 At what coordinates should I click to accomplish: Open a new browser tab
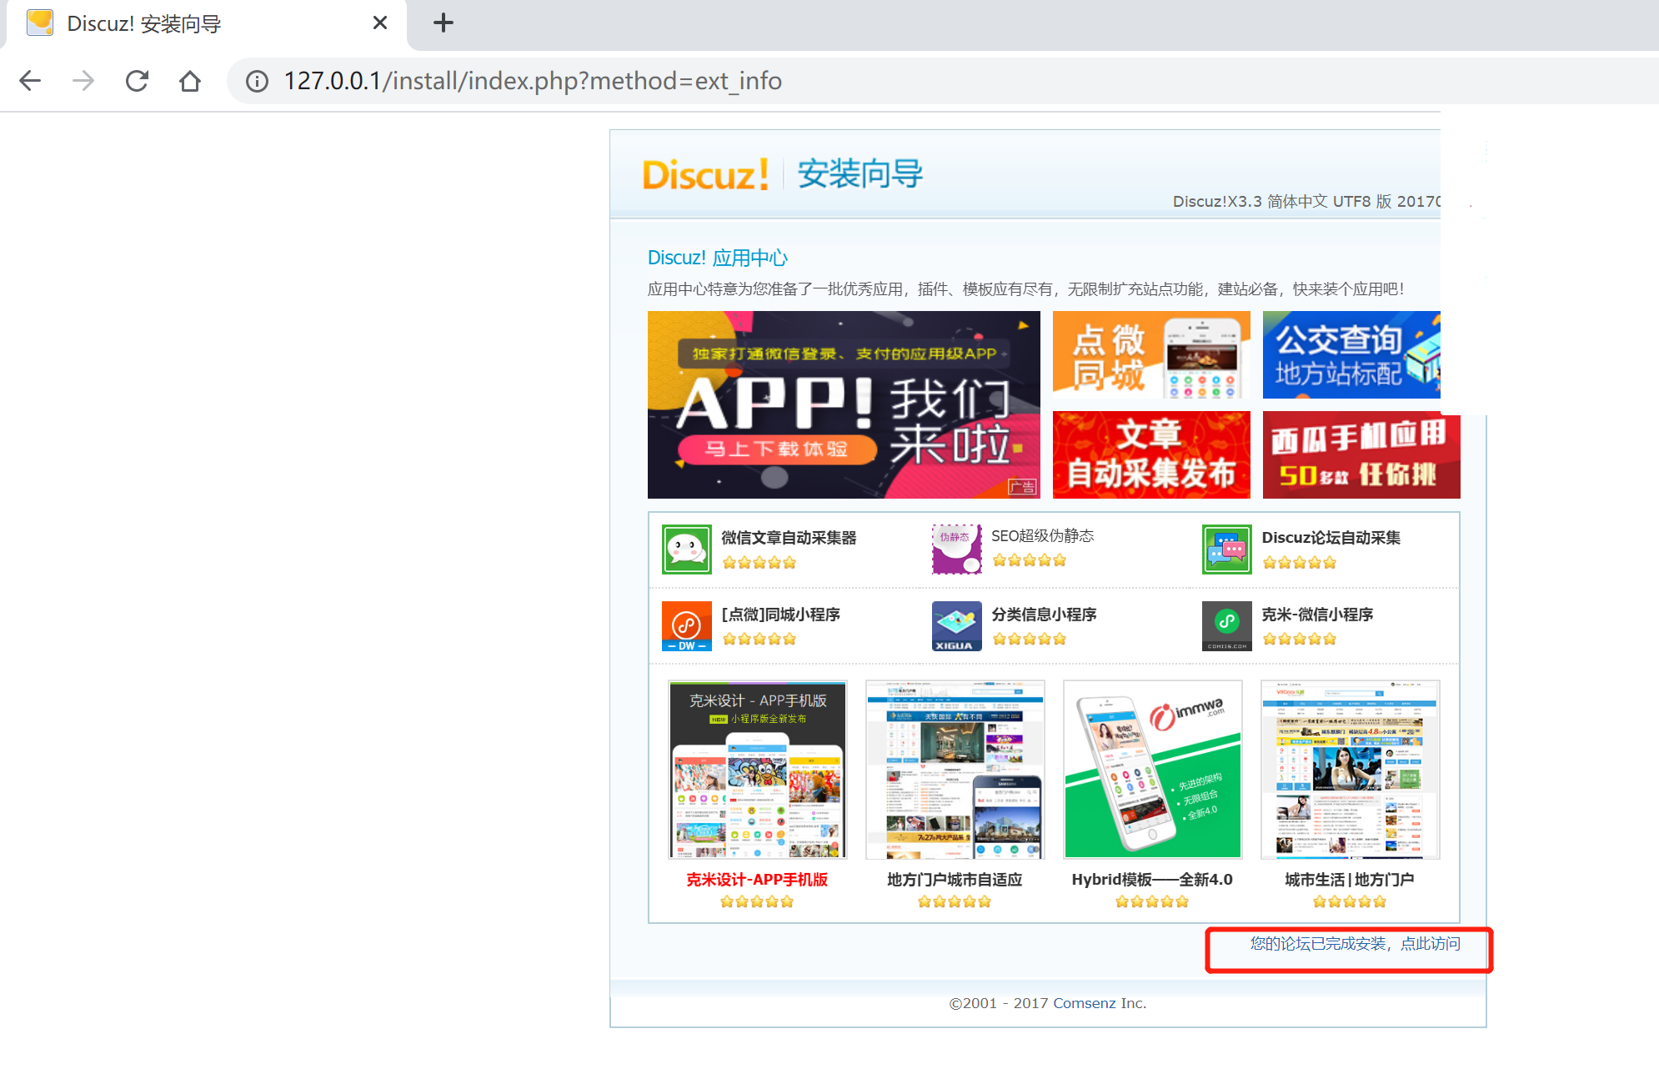444,23
